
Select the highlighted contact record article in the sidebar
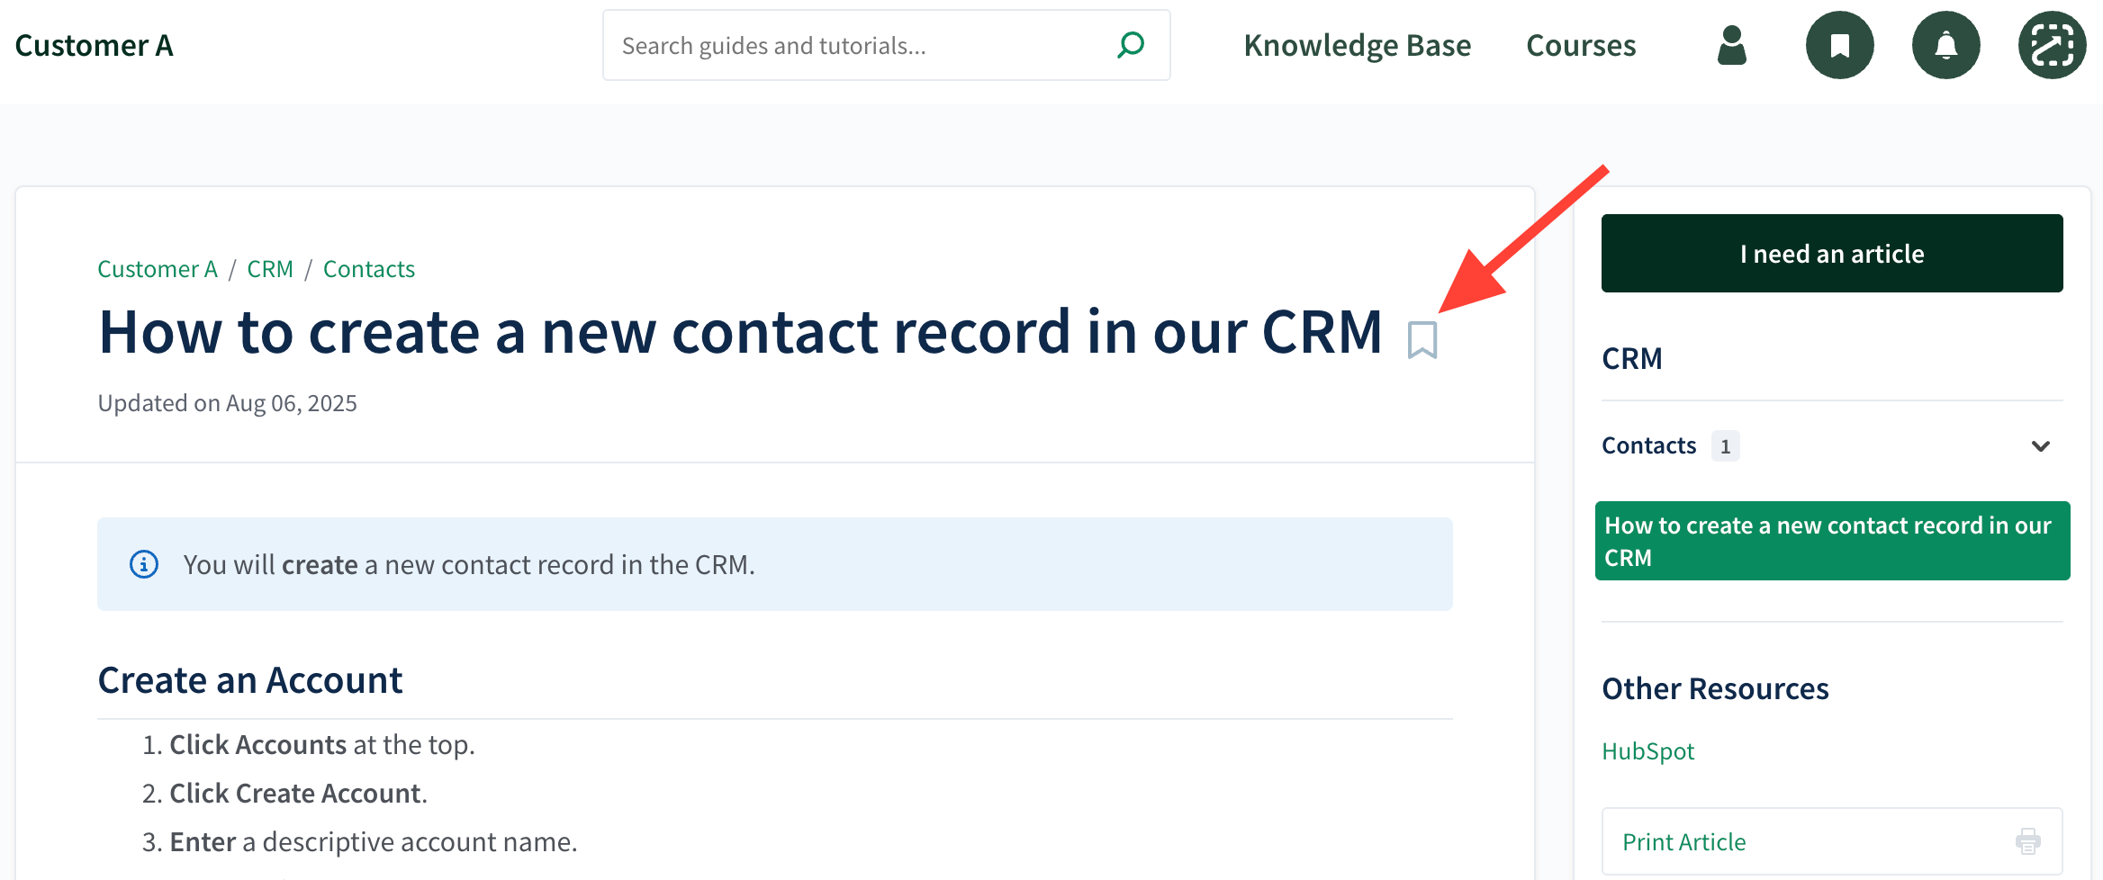click(1831, 541)
